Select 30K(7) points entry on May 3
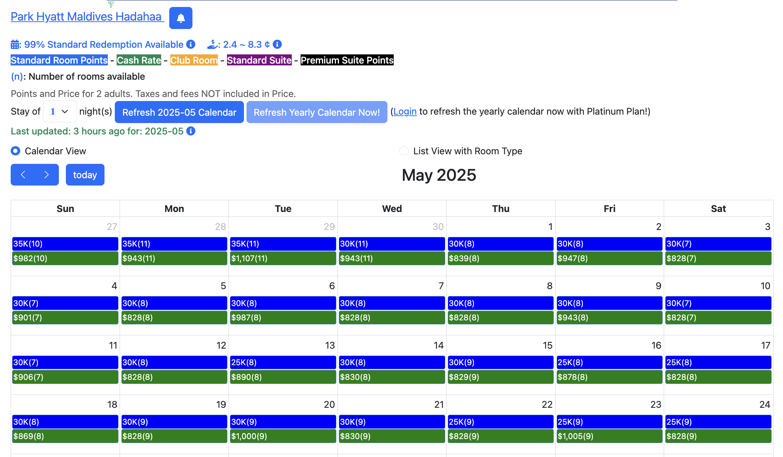Screen dimensions: 783x457 point(718,244)
